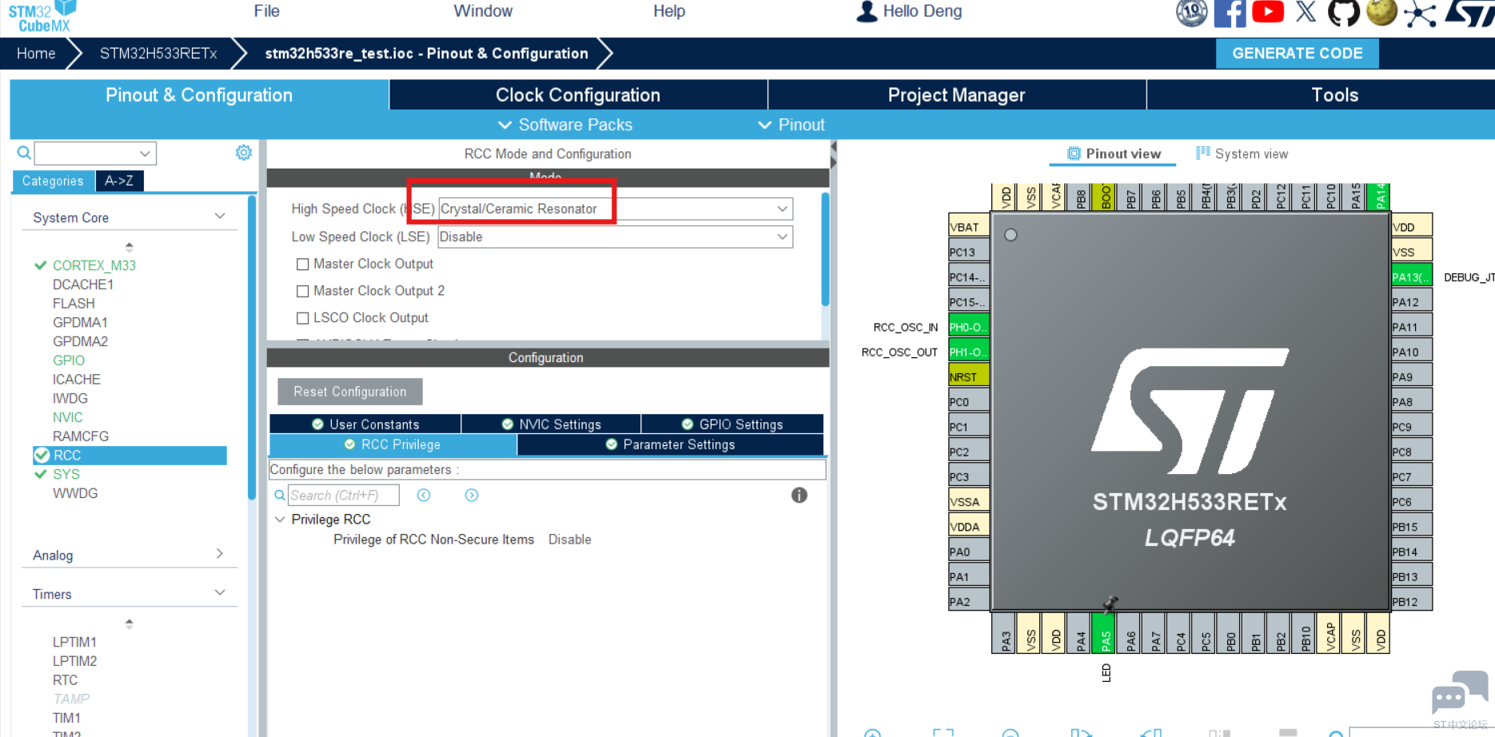Screen dimensions: 1495x737
Task: Switch to System view
Action: click(1242, 153)
